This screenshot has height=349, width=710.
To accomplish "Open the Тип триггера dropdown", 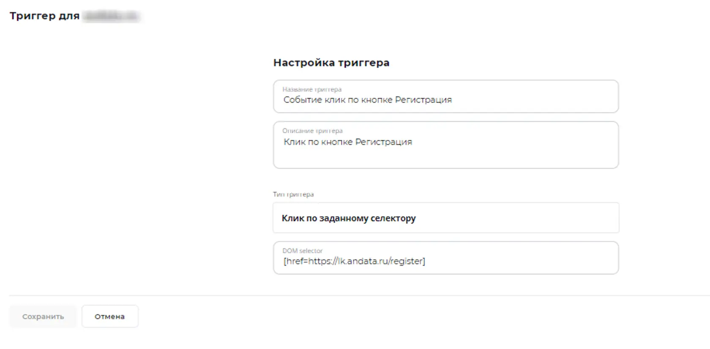I will pyautogui.click(x=446, y=218).
